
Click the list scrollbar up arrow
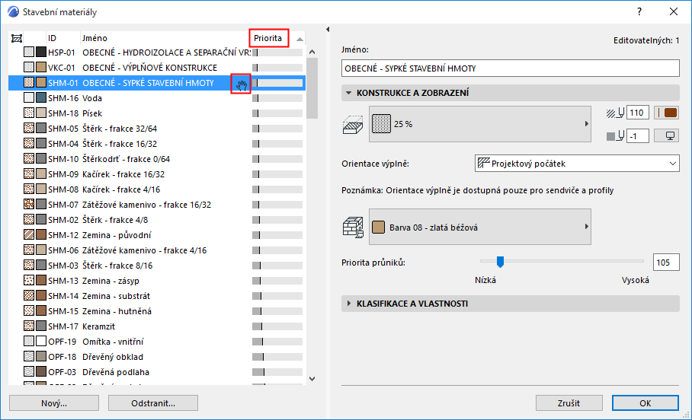(312, 52)
